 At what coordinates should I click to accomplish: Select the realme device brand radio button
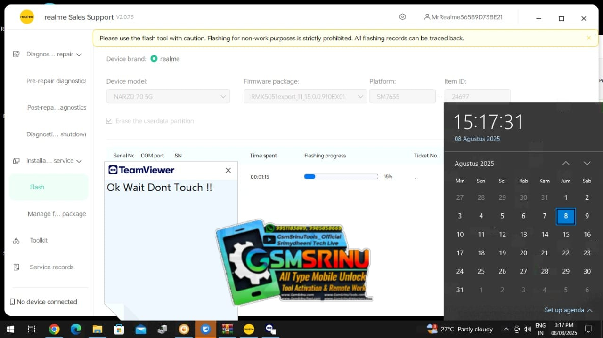pos(154,59)
